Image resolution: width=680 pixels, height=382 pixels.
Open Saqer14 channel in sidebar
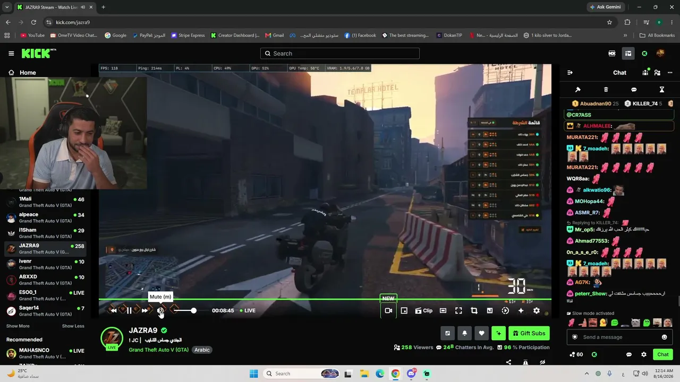tap(45, 311)
